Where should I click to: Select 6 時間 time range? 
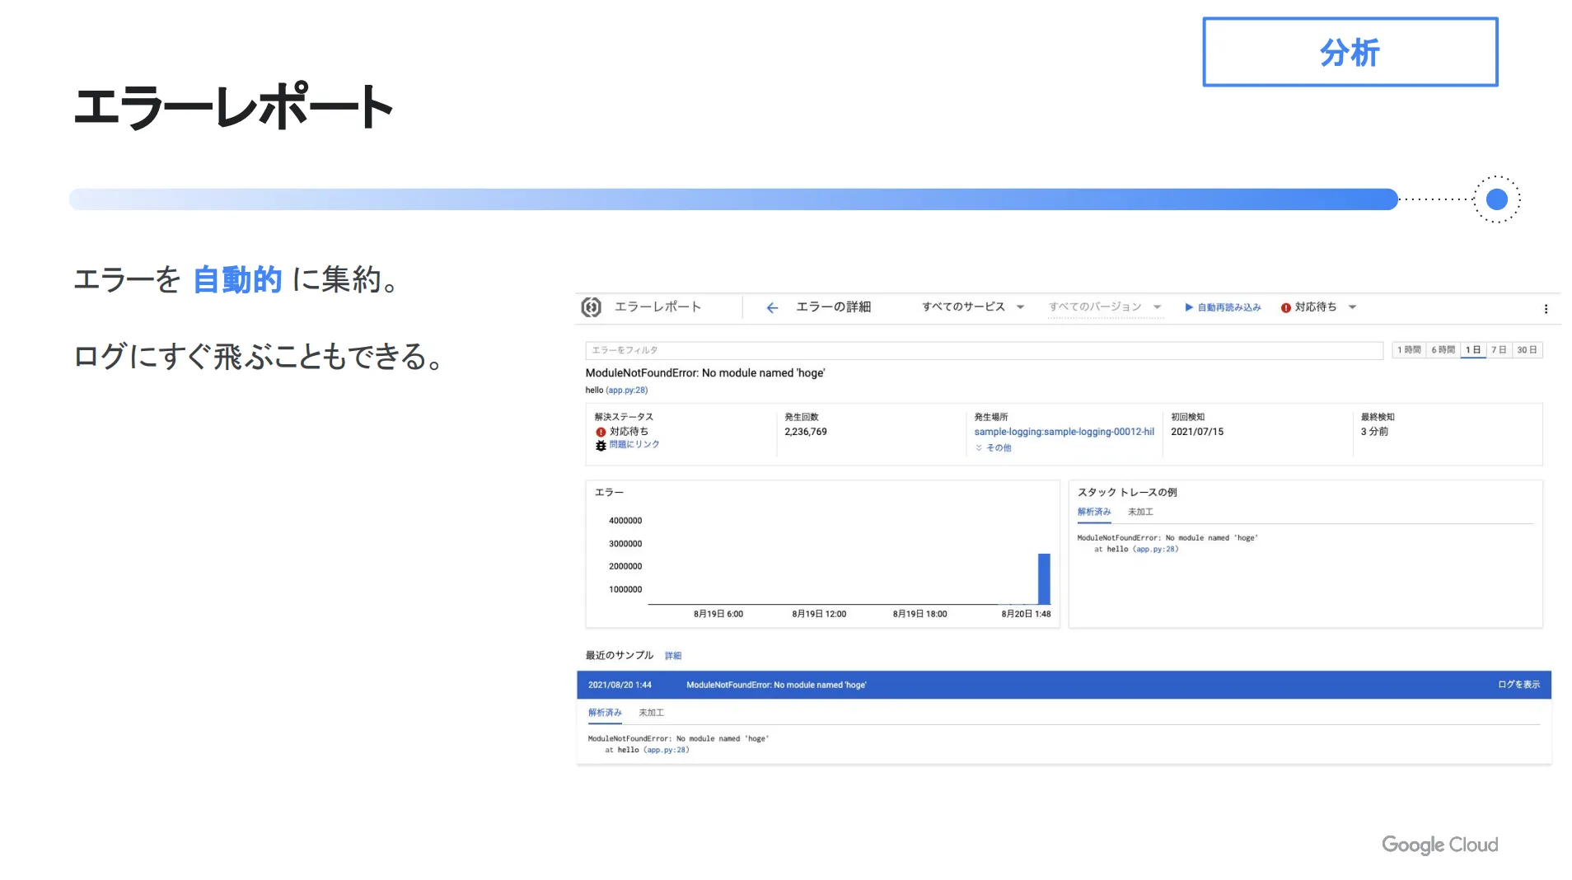pyautogui.click(x=1442, y=349)
